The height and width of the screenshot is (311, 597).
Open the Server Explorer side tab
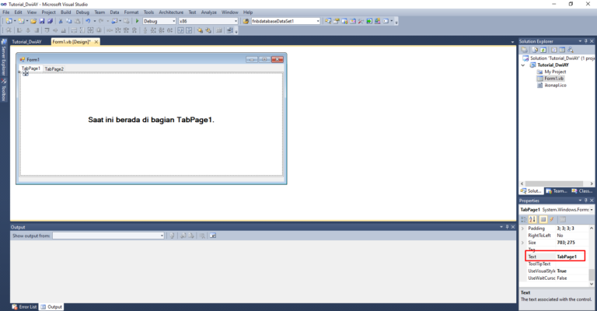point(4,58)
